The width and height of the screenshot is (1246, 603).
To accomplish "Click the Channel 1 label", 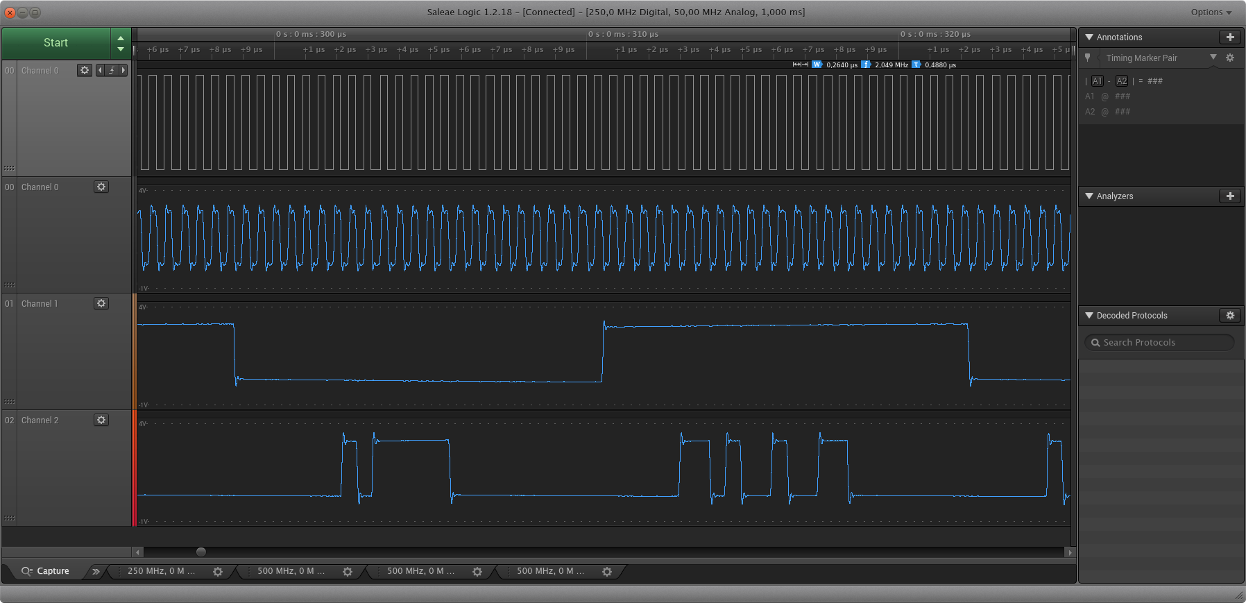I will click(40, 304).
